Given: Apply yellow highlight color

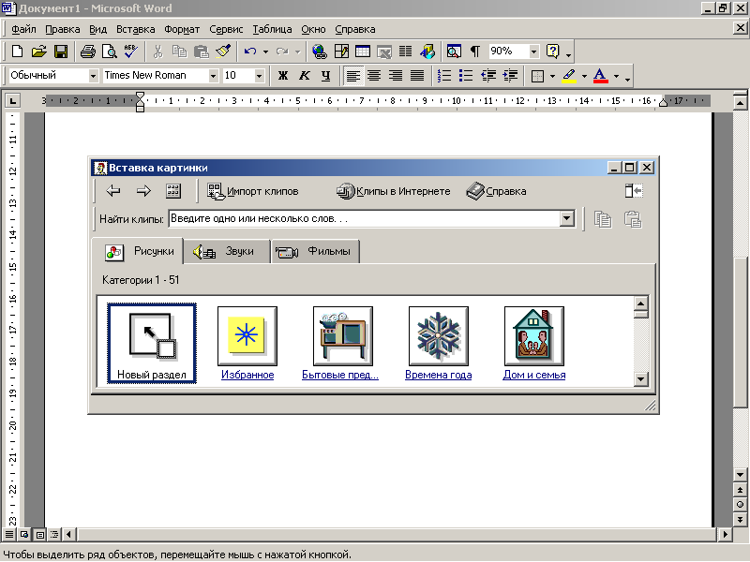Looking at the screenshot, I should pyautogui.click(x=569, y=76).
